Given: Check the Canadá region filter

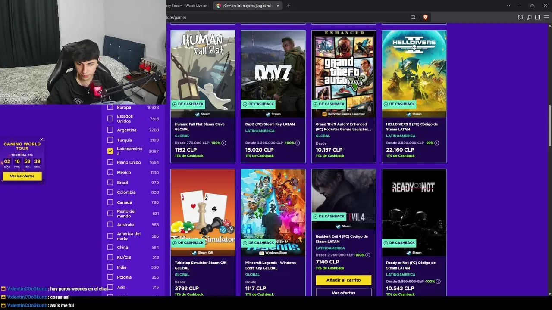Looking at the screenshot, I should 110,202.
